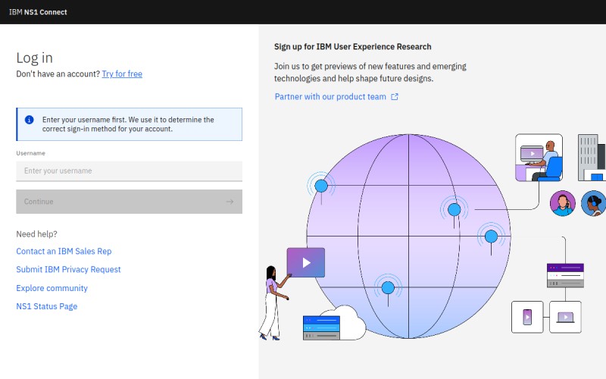Click the Username field label
This screenshot has height=379, width=606.
tap(30, 153)
